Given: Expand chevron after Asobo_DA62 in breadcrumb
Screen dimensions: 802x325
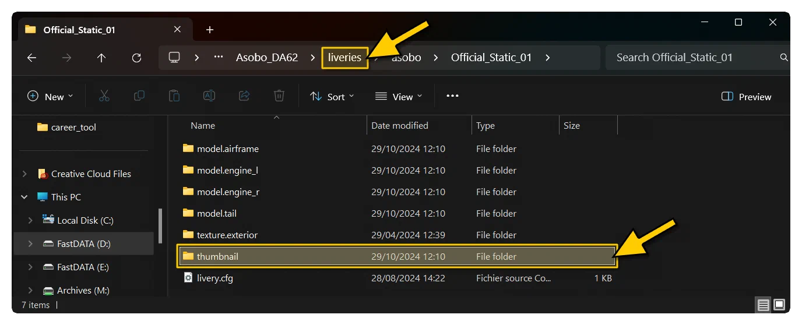Looking at the screenshot, I should (313, 58).
